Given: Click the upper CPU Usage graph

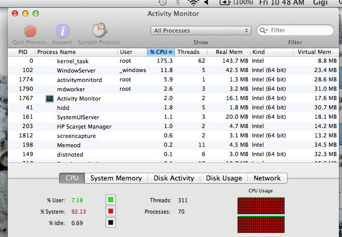Looking at the screenshot, I should point(261,205).
